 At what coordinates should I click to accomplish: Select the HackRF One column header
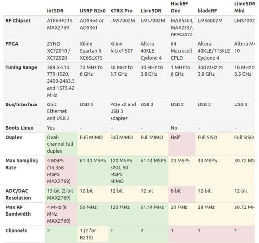(180, 7)
